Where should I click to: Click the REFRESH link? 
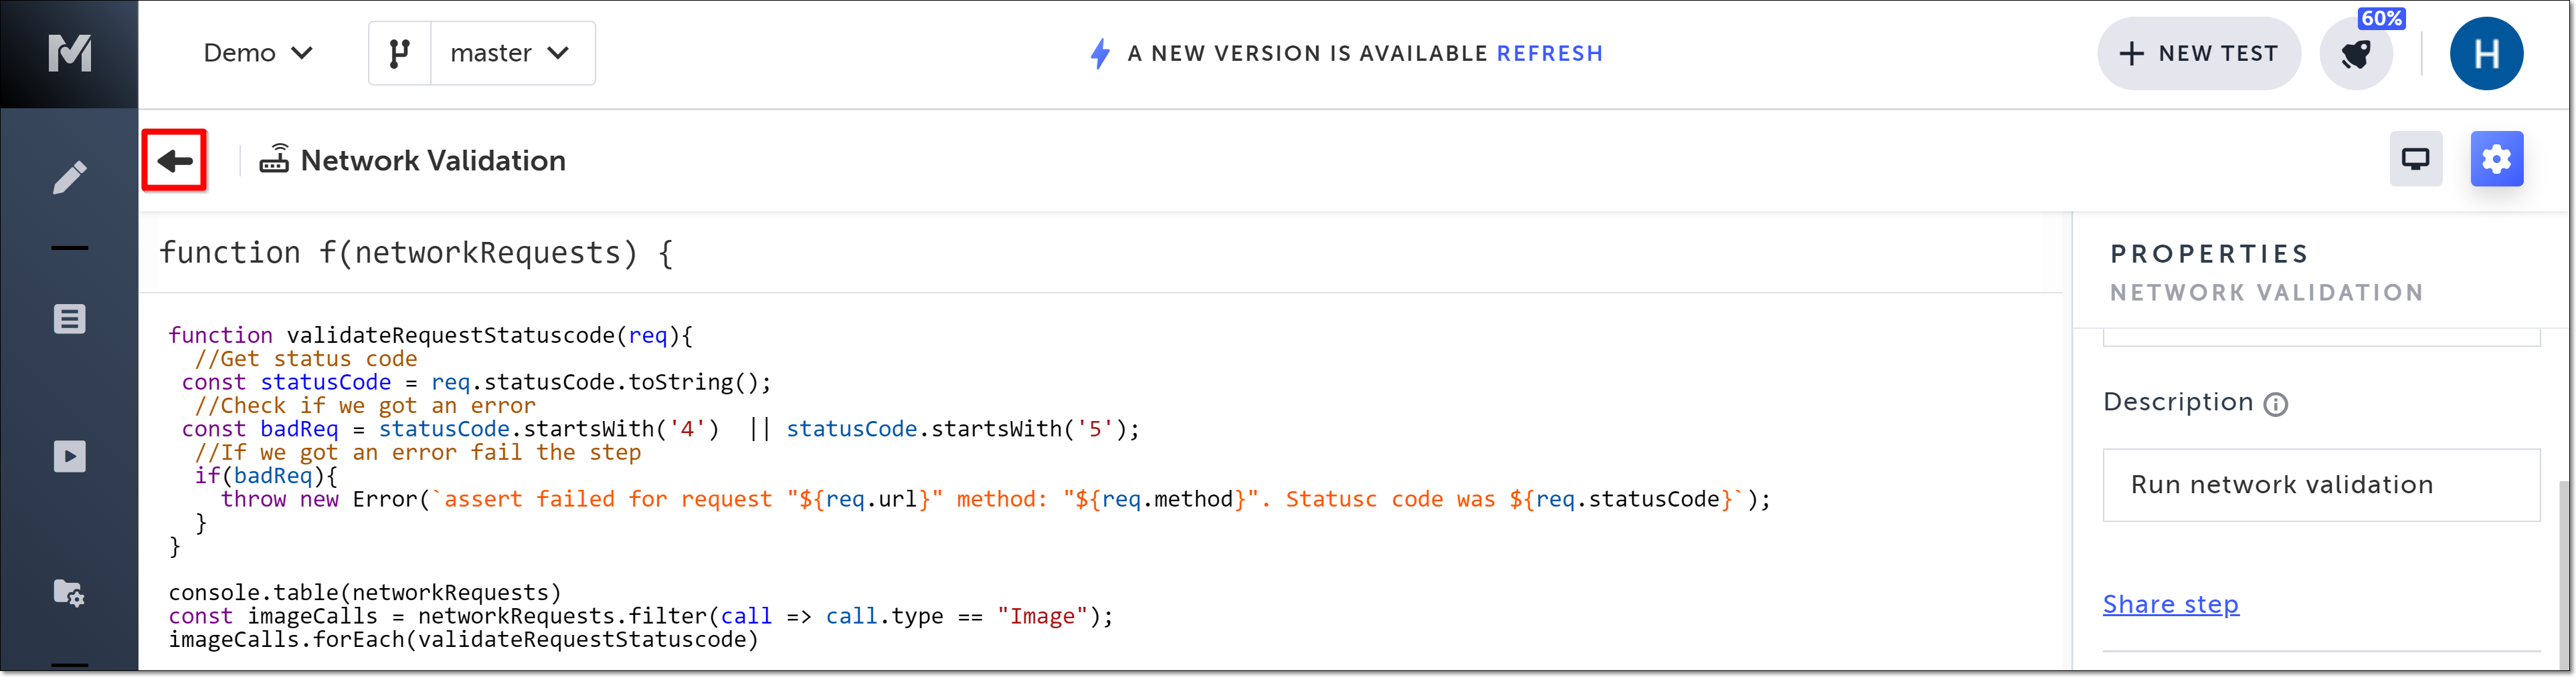pos(1549,54)
